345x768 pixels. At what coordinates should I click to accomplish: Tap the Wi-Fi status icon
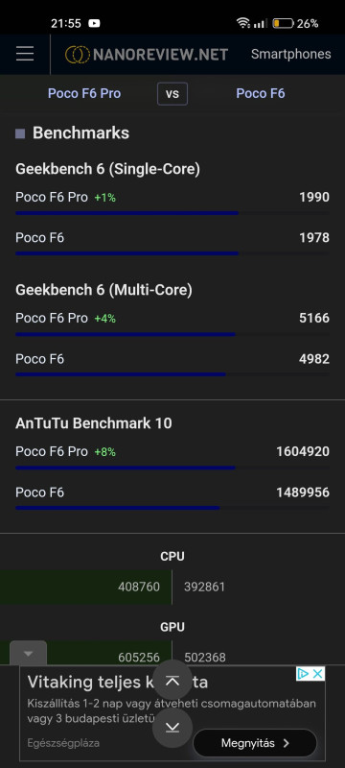tap(242, 23)
